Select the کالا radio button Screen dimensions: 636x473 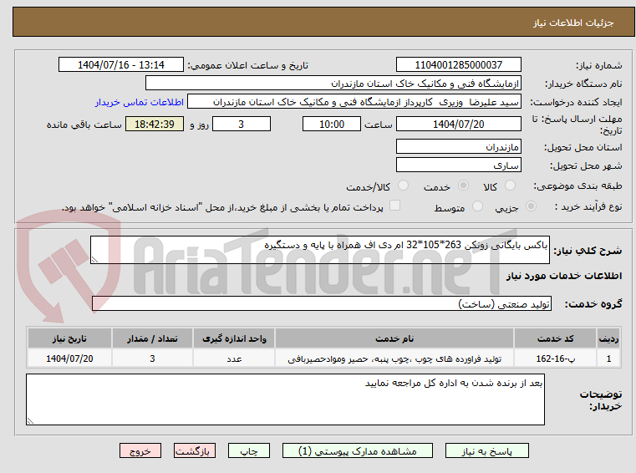coord(510,186)
